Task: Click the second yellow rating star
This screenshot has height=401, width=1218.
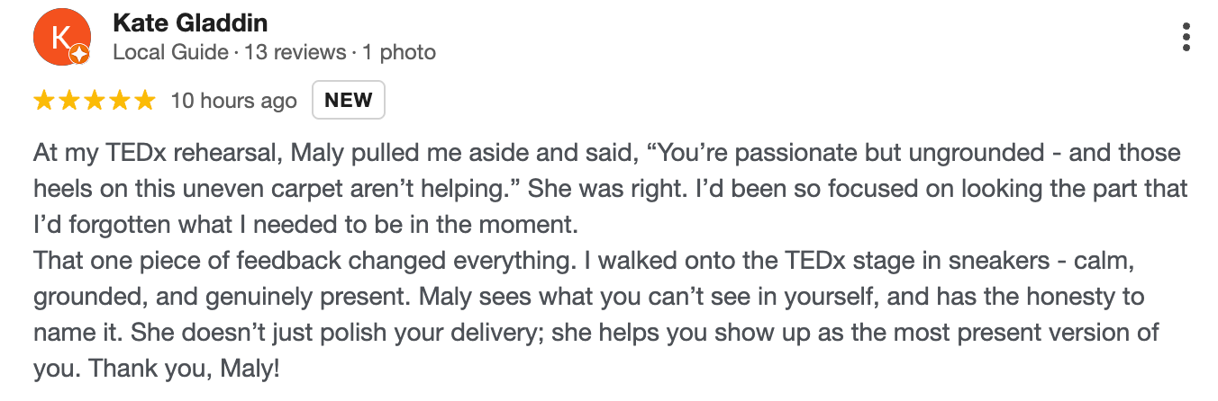Action: [x=69, y=101]
